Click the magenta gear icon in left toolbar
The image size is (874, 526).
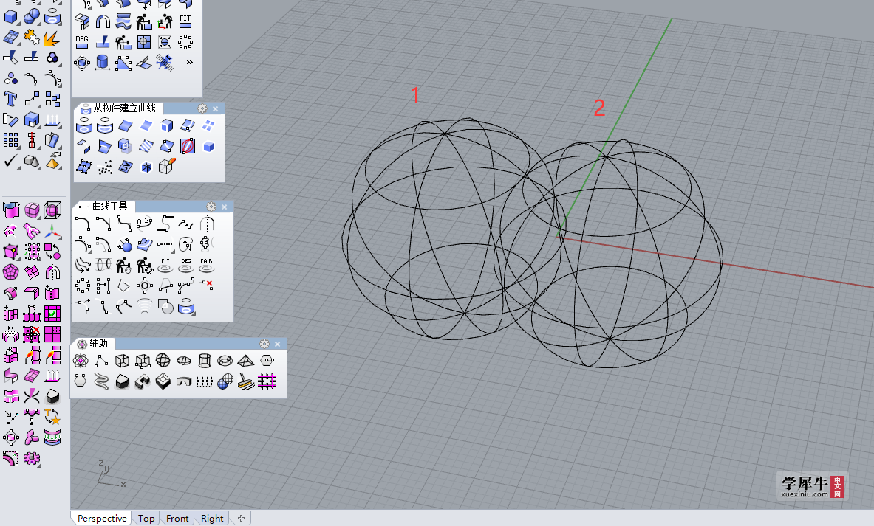click(32, 458)
